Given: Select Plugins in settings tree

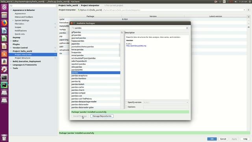Looking at the screenshot, I should [x=16, y=44].
